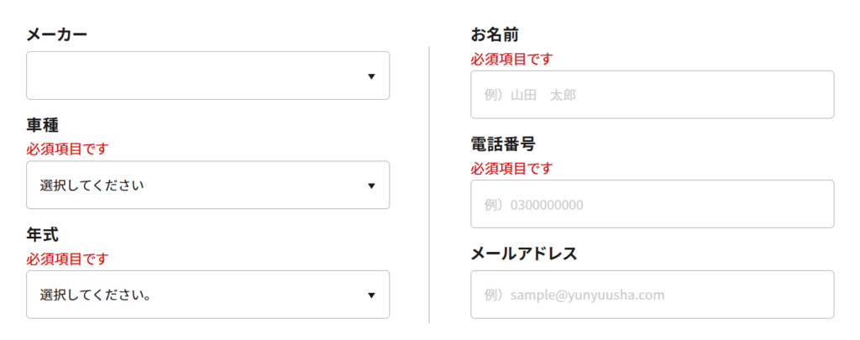
Task: Click the メーカー field label
Action: click(57, 35)
